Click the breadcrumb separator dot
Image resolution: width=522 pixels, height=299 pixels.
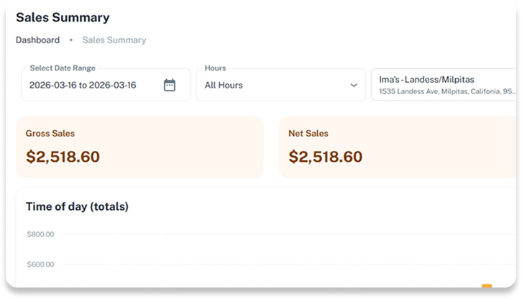tap(70, 40)
